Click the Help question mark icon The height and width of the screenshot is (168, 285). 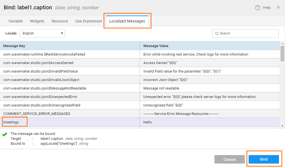click(x=258, y=8)
